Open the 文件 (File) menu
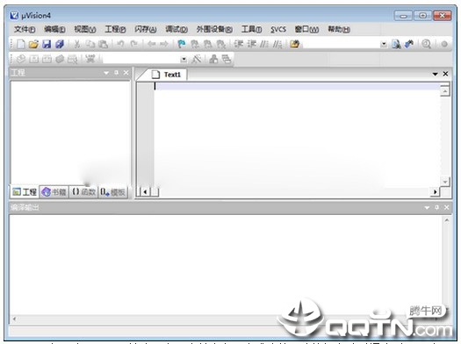Screen dimensions: 461x344 pyautogui.click(x=25, y=29)
